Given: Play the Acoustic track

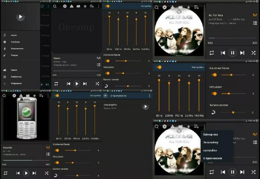Looking at the screenshot, I should [x=26, y=173].
